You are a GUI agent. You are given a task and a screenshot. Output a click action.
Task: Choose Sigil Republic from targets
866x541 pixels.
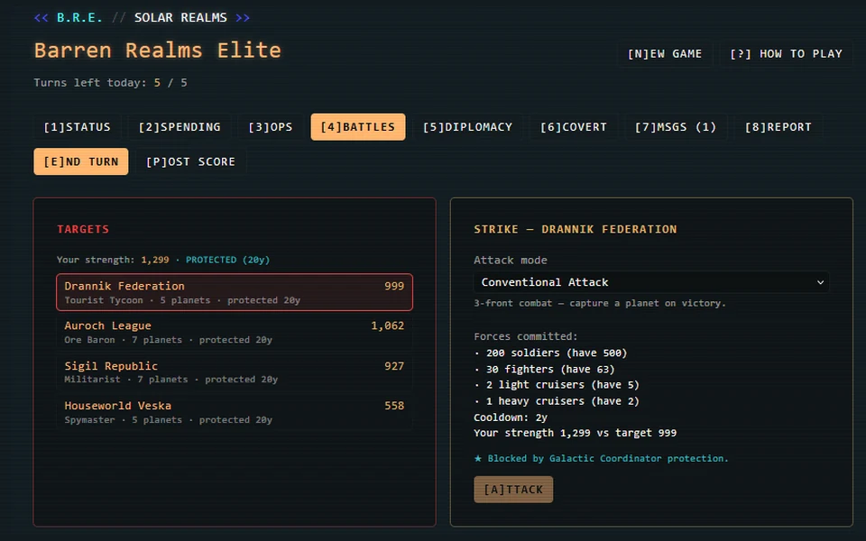235,371
